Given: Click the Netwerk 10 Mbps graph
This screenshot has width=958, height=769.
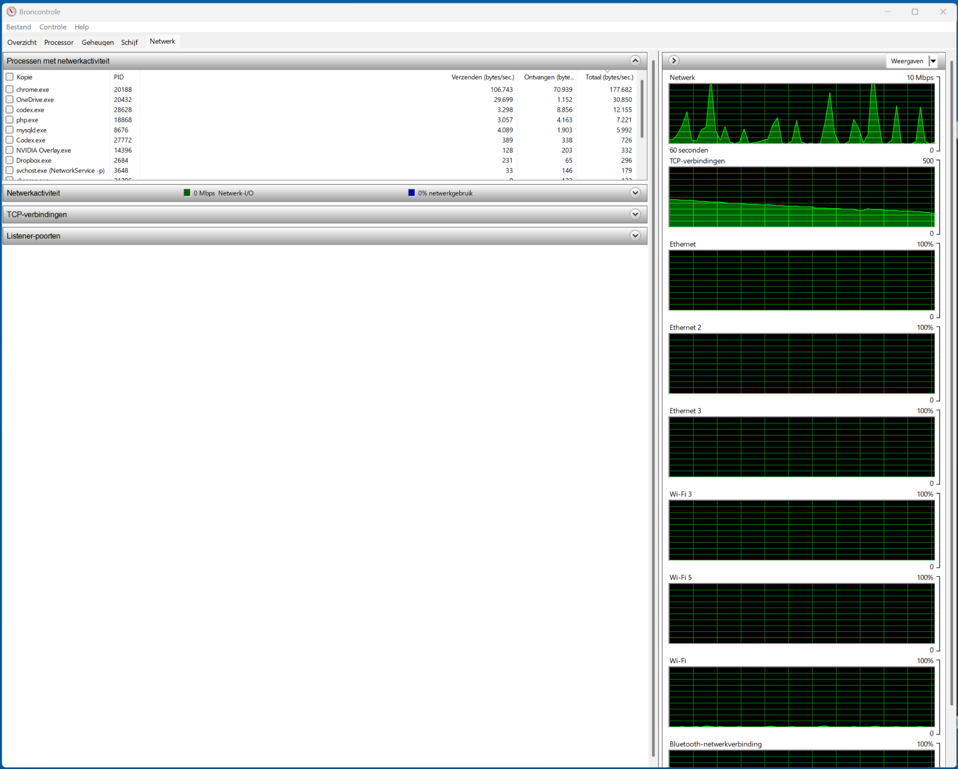Looking at the screenshot, I should coord(802,114).
